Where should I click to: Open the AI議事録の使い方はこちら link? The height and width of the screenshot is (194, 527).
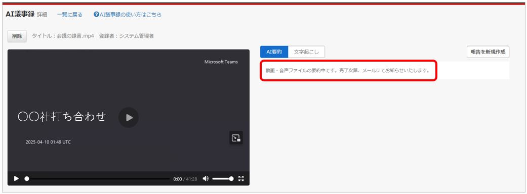coord(131,15)
